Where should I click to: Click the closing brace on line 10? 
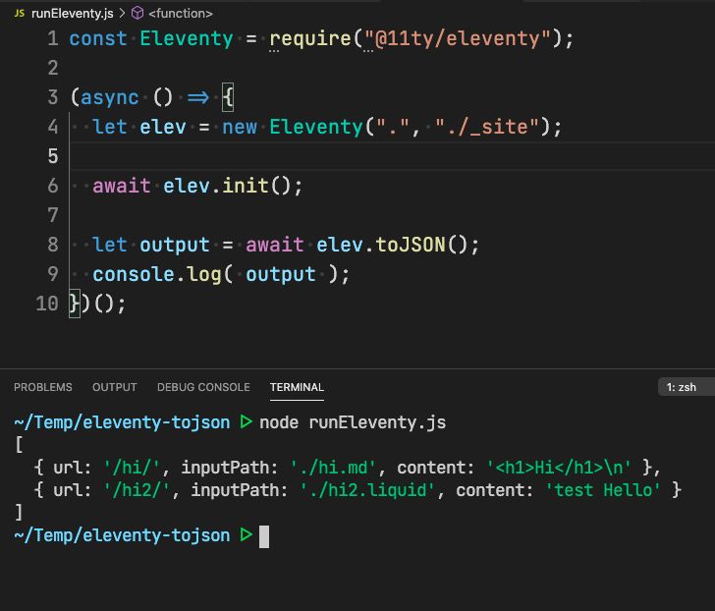[x=75, y=304]
